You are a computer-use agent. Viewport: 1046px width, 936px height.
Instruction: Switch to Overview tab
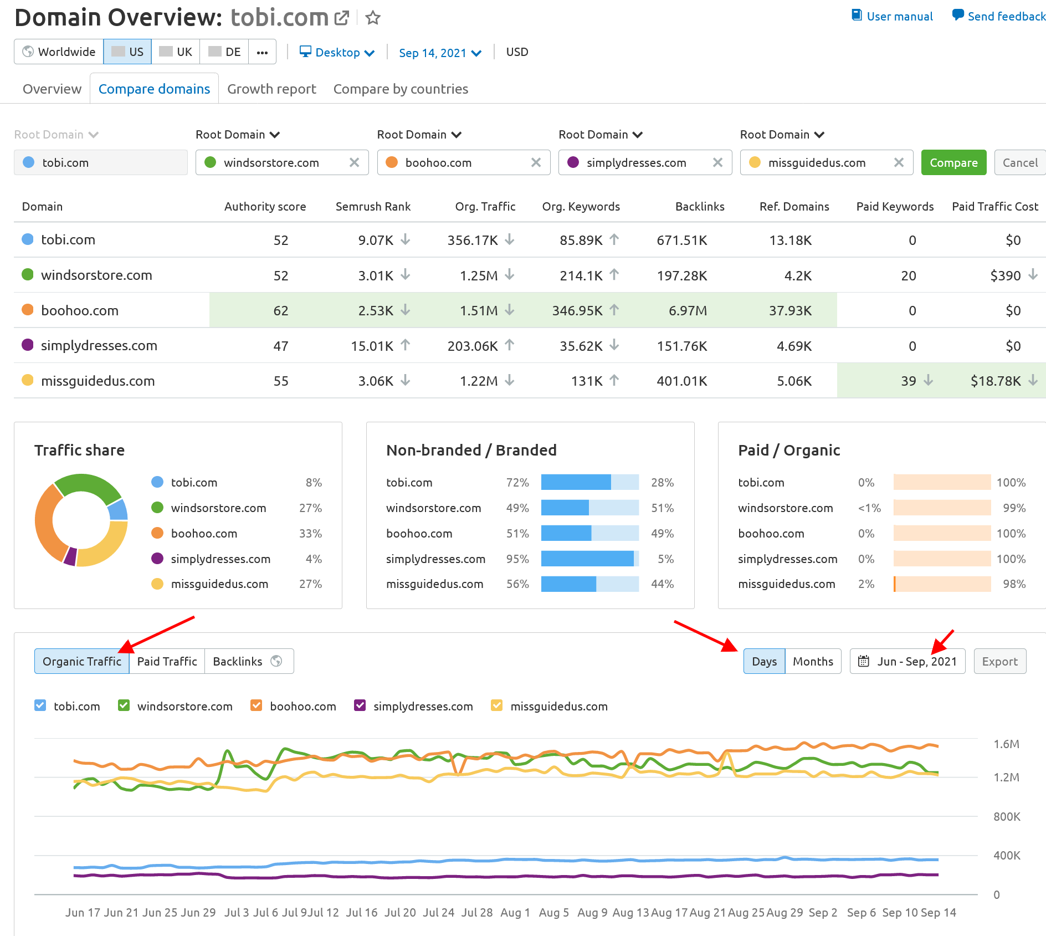(52, 89)
